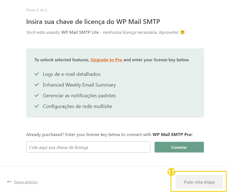Viewport: 228px width, 194px height.
Task: Focus the license key input field
Action: pos(88,147)
